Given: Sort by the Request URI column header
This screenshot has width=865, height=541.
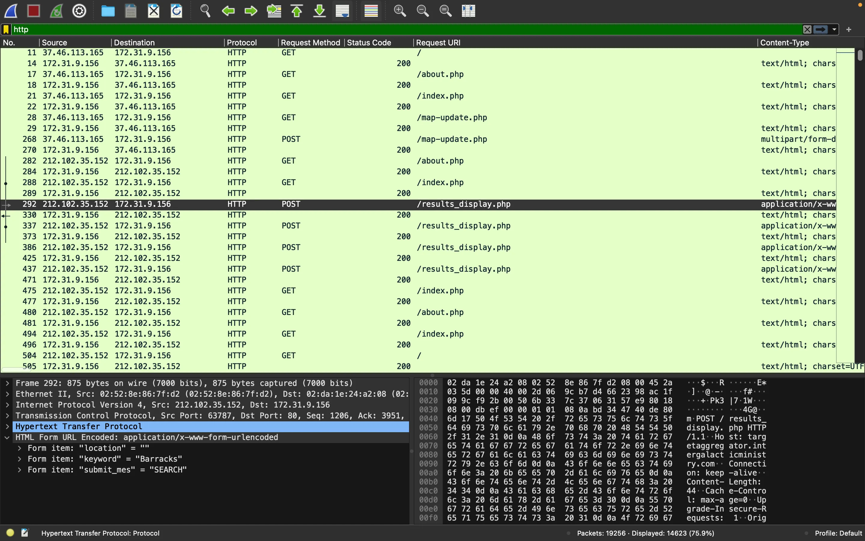Looking at the screenshot, I should tap(585, 43).
